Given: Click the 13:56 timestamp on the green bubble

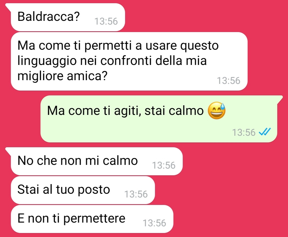Looking at the screenshot, I should [x=244, y=132].
